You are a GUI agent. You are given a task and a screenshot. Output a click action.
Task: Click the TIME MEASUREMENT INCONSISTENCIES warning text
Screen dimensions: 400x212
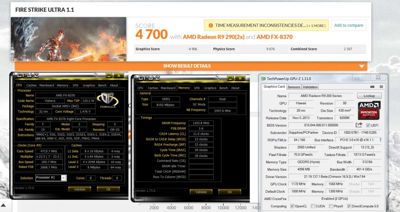click(260, 25)
